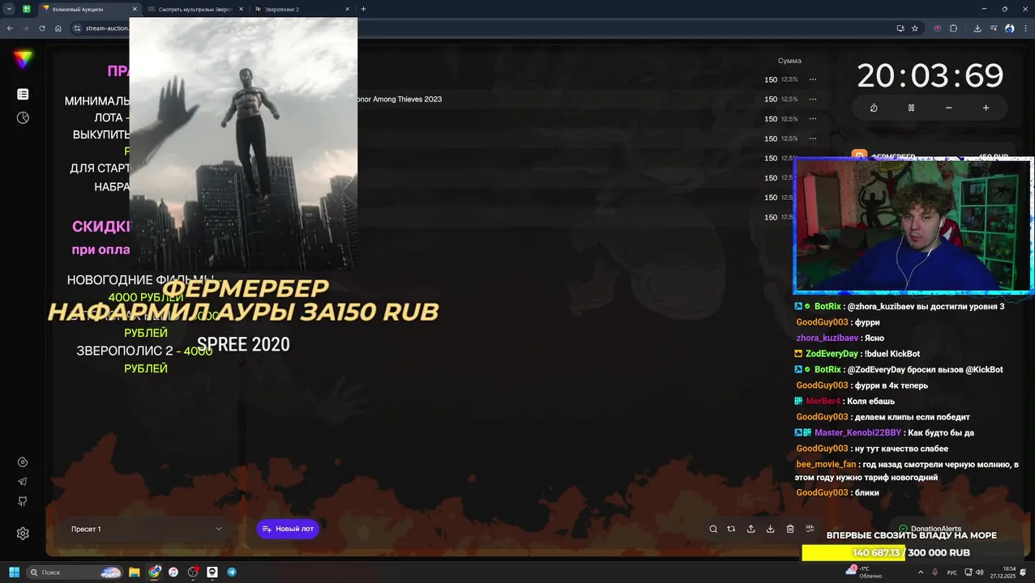Viewport: 1035px width, 583px height.
Task: Select the Honor Among Thieves 2023 lot name
Action: click(x=400, y=99)
